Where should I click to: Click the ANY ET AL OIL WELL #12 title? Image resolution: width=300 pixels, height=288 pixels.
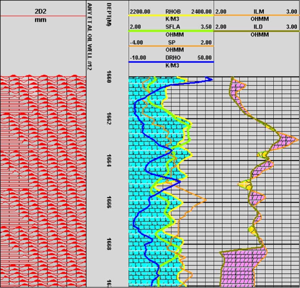tap(90, 36)
